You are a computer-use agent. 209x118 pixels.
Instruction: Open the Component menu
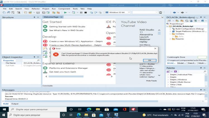click(64, 9)
